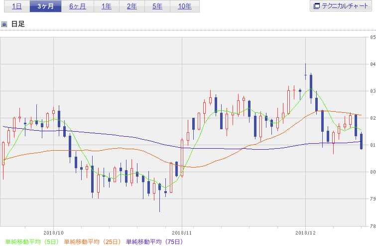Click the 単純移動平均（5日）green legend label

point(32,242)
